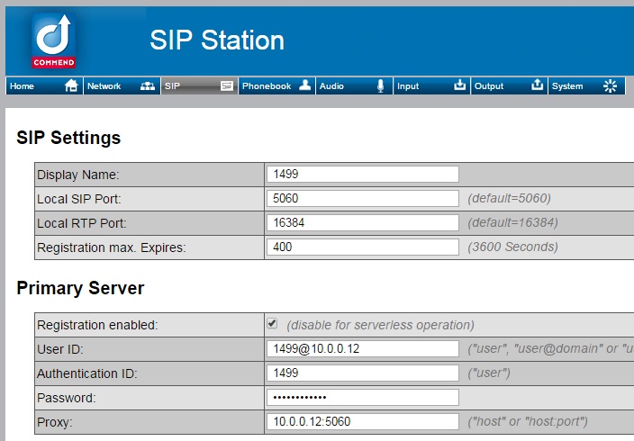Click the Home house icon

tap(71, 86)
